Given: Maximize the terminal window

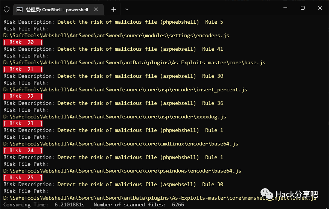Looking at the screenshot, I should [x=302, y=8].
